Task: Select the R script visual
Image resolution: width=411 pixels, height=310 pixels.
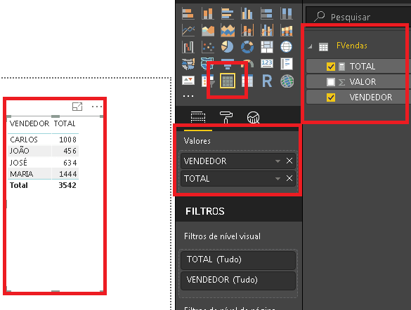Action: click(267, 81)
